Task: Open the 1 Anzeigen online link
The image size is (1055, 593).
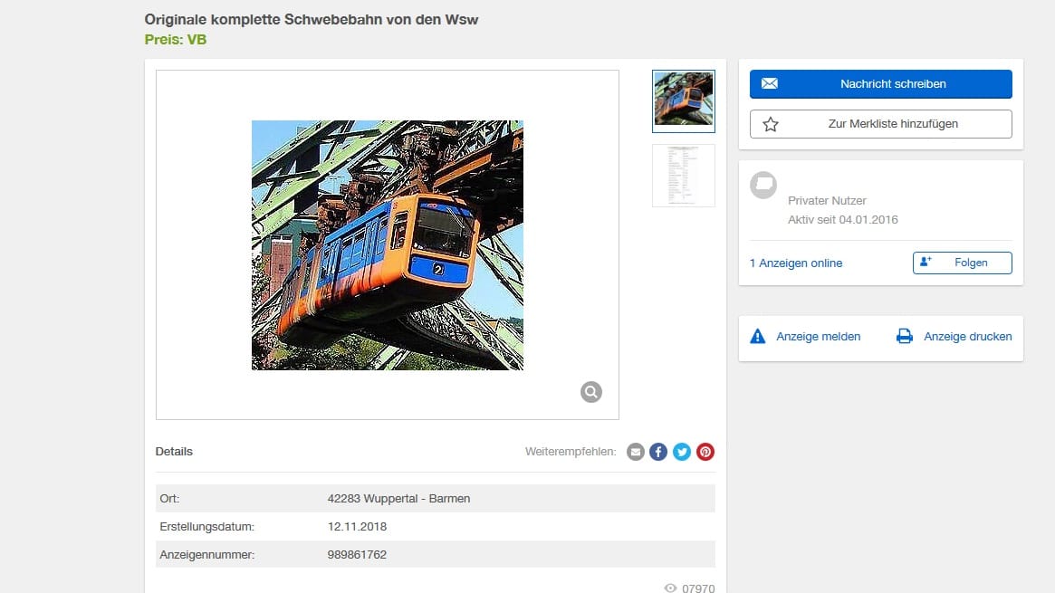Action: (796, 263)
